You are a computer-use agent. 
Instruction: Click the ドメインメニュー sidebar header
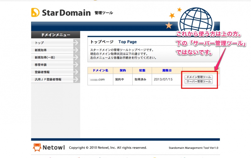tap(56, 35)
